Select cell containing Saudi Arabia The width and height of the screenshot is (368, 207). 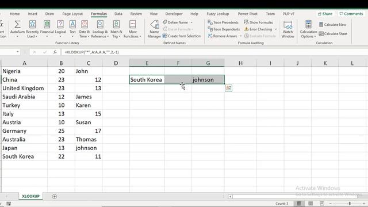24,97
